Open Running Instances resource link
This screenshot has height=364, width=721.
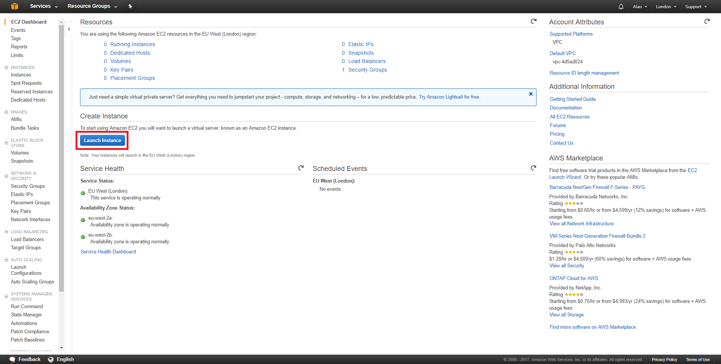[133, 44]
